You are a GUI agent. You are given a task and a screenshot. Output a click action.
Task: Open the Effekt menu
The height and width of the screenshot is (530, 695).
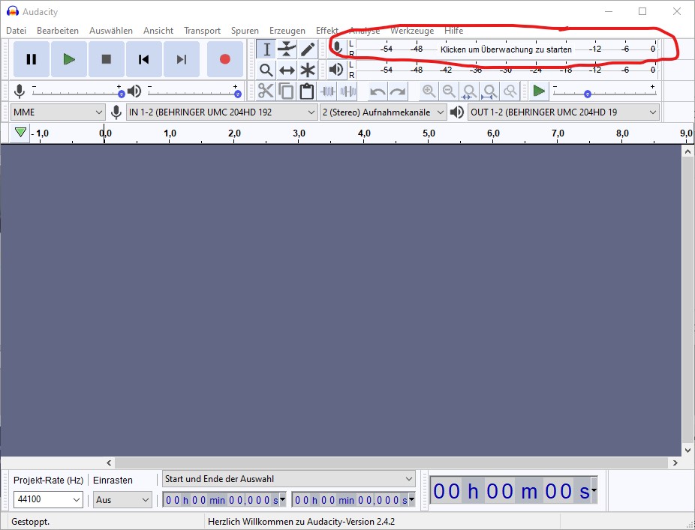coord(327,31)
